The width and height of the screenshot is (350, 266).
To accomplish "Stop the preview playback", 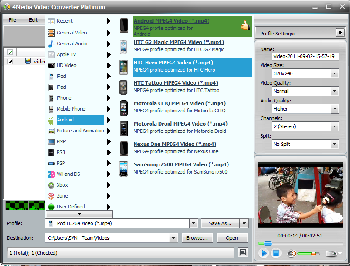I will click(x=276, y=253).
